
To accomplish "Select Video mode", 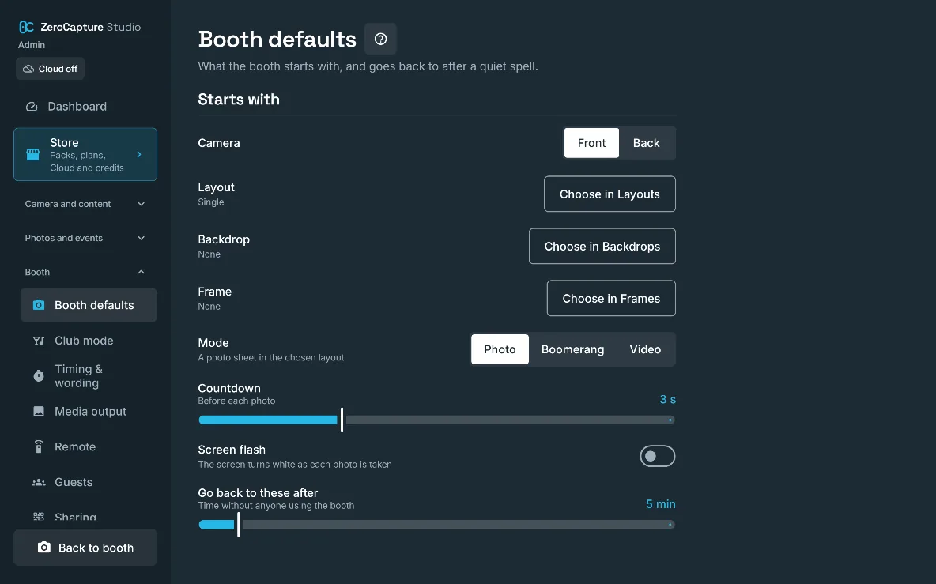I will [645, 349].
